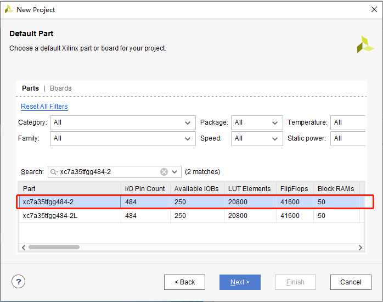Open the Temperature dropdown
Image resolution: width=383 pixels, height=302 pixels.
pos(348,122)
